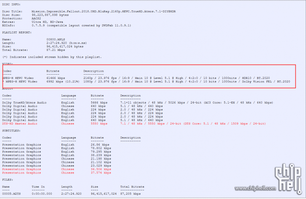Screen dimensions: 306x199
Task: Select the file total bitrate "87,205 kbps"
Action: [x=130, y=194]
